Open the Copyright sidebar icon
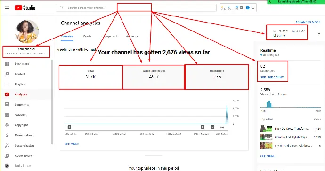The width and height of the screenshot is (325, 171). pyautogui.click(x=7, y=125)
